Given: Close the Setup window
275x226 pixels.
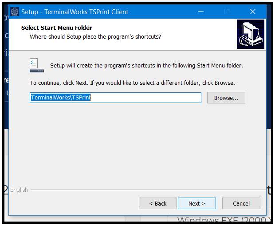Looking at the screenshot, I should click(252, 12).
